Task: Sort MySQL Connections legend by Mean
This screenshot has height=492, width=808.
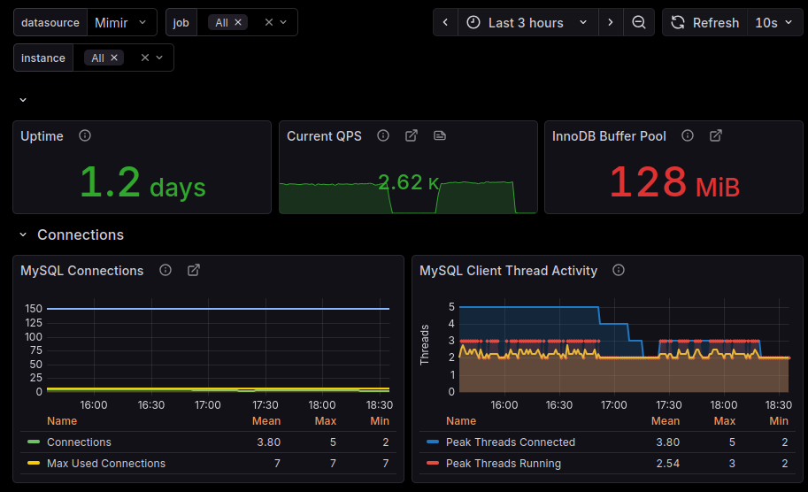Action: (x=266, y=421)
